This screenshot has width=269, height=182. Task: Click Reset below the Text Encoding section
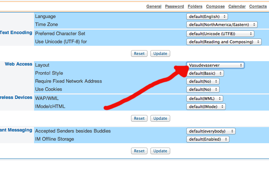[x=139, y=53]
